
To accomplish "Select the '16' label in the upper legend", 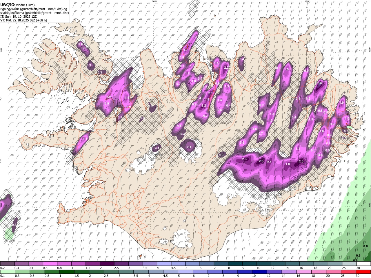I will 301,268.
